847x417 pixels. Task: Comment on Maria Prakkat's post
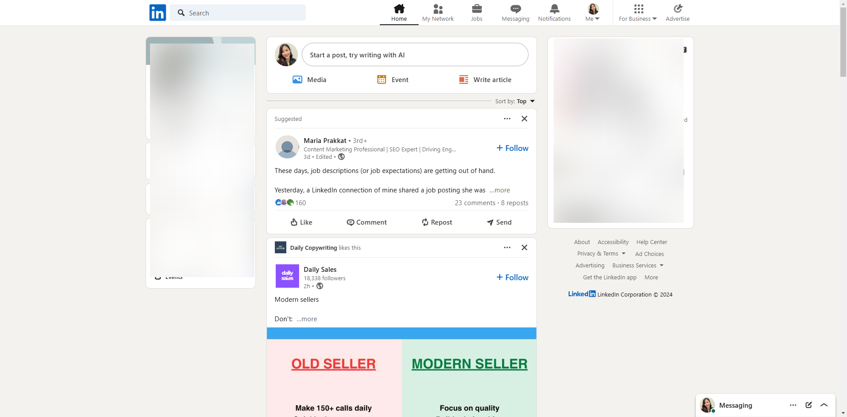pos(367,222)
